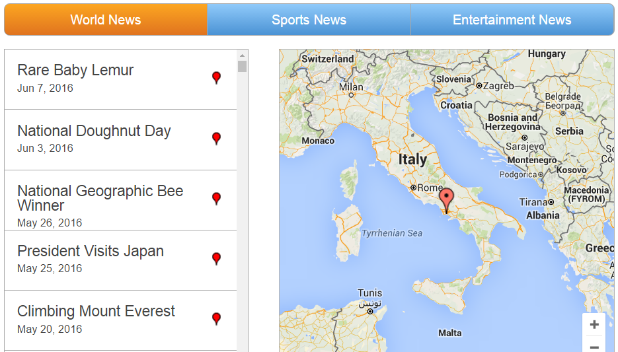Zoom in the map with plus button
Viewport: 618px width, 352px height.
click(594, 324)
